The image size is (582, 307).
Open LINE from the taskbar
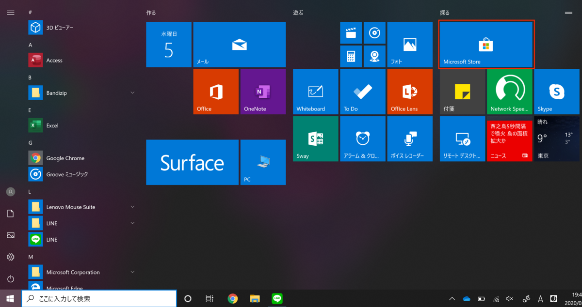click(x=277, y=299)
